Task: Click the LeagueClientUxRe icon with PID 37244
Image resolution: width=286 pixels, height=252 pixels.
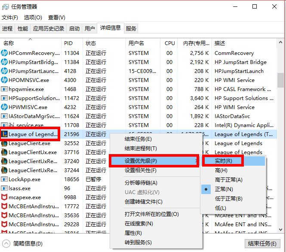Action: [4, 170]
